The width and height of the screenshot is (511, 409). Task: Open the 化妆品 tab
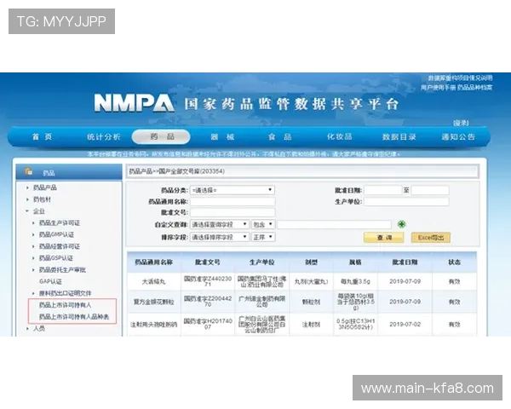[x=340, y=136]
